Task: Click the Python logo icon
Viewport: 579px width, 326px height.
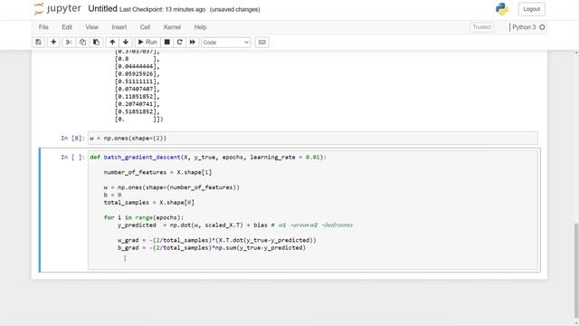Action: tap(502, 9)
